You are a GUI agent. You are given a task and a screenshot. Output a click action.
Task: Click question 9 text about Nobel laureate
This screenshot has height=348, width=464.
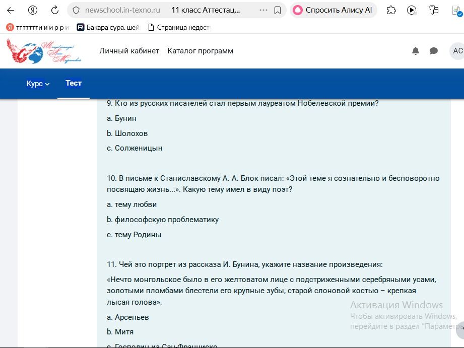coord(243,104)
